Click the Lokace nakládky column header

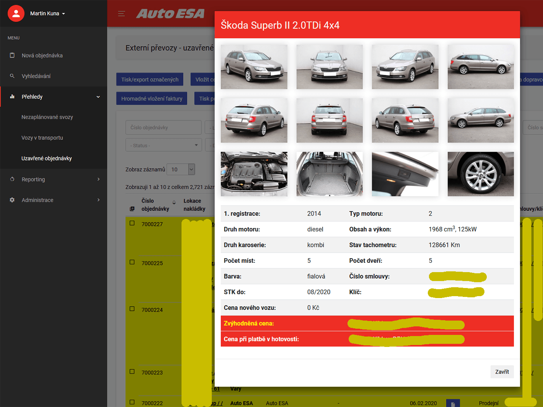coord(194,205)
